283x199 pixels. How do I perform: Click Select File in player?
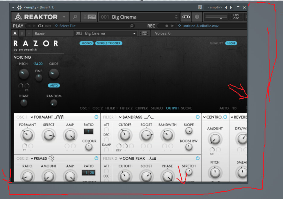click(x=67, y=26)
